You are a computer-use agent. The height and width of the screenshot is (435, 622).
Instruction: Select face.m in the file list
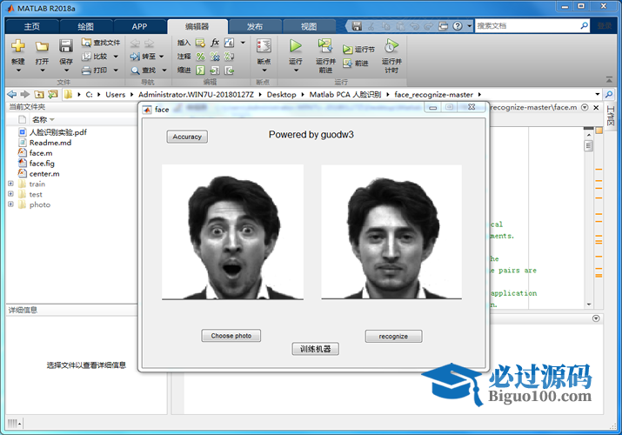[x=41, y=153]
